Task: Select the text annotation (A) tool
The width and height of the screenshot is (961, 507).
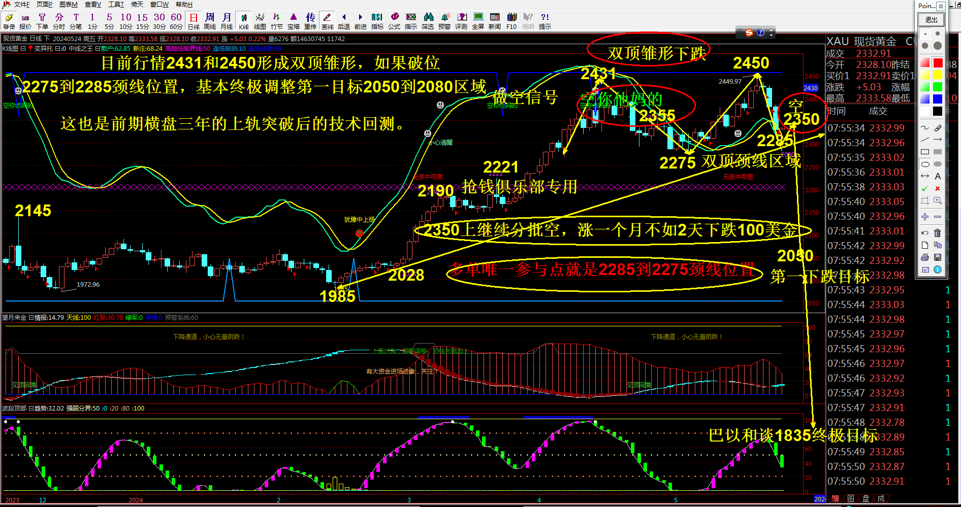Action: tap(938, 176)
